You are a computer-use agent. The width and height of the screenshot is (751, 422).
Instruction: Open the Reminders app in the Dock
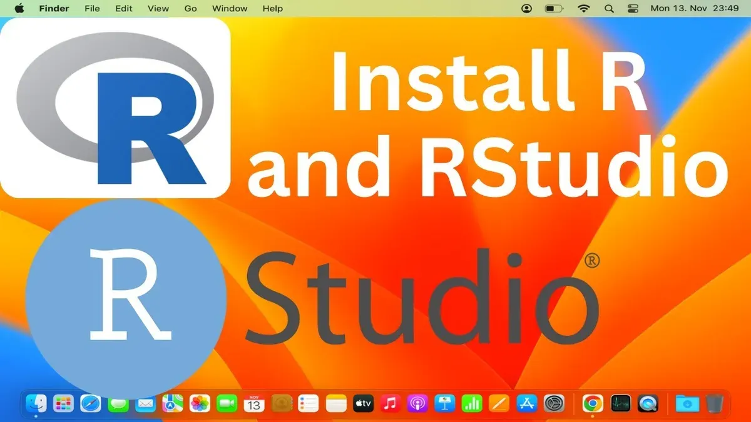point(309,404)
